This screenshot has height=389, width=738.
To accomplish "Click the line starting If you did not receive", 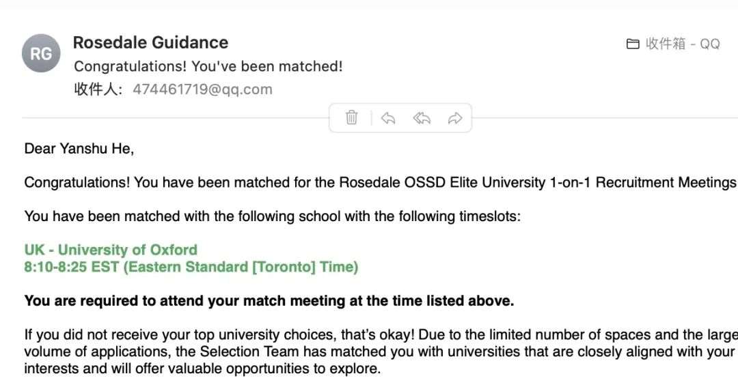I will [381, 334].
